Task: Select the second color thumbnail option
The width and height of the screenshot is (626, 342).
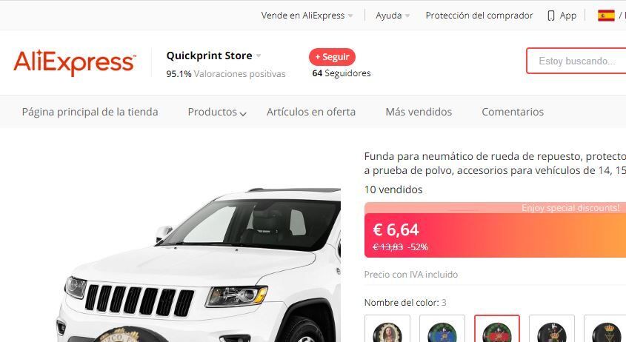Action: point(442,329)
